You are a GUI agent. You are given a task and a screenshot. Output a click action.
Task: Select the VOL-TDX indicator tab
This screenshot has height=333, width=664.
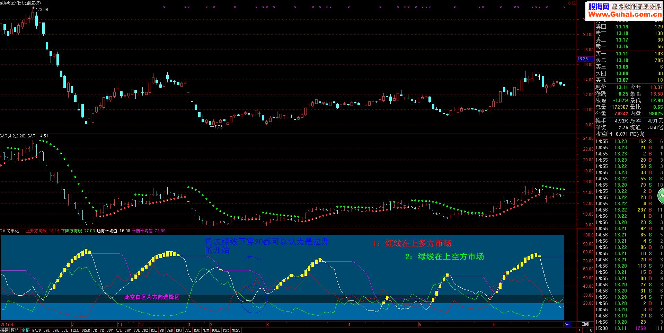pos(141,330)
